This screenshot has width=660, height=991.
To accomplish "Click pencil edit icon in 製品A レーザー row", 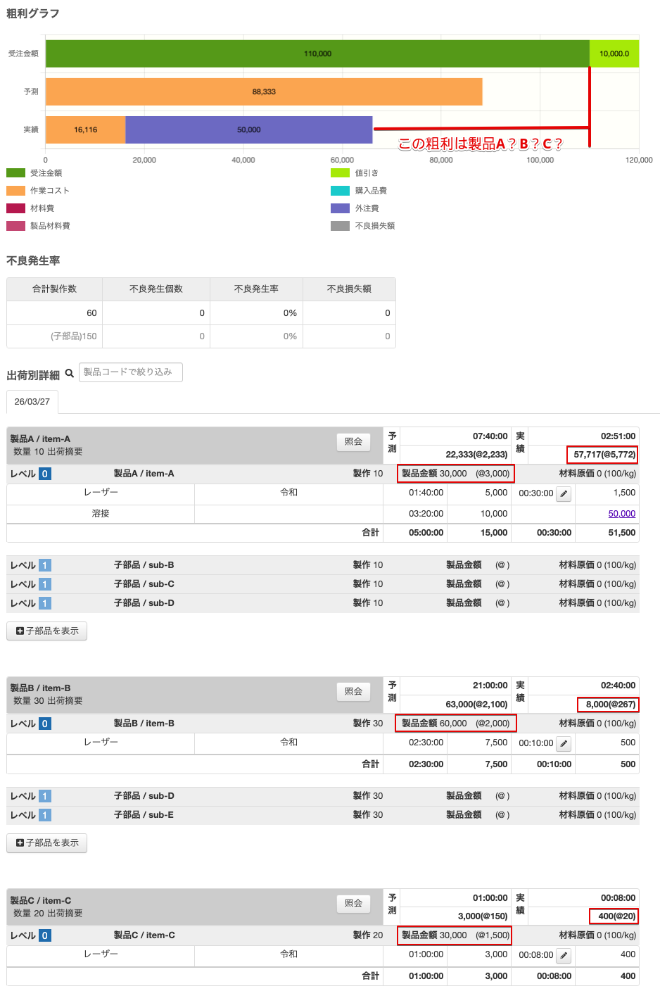I will click(x=564, y=494).
